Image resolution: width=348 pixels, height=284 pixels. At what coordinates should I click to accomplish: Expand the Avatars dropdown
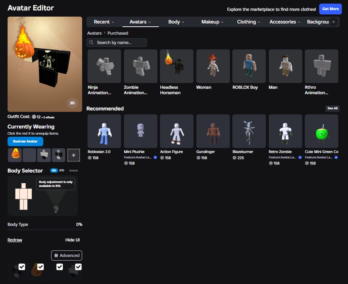[140, 22]
